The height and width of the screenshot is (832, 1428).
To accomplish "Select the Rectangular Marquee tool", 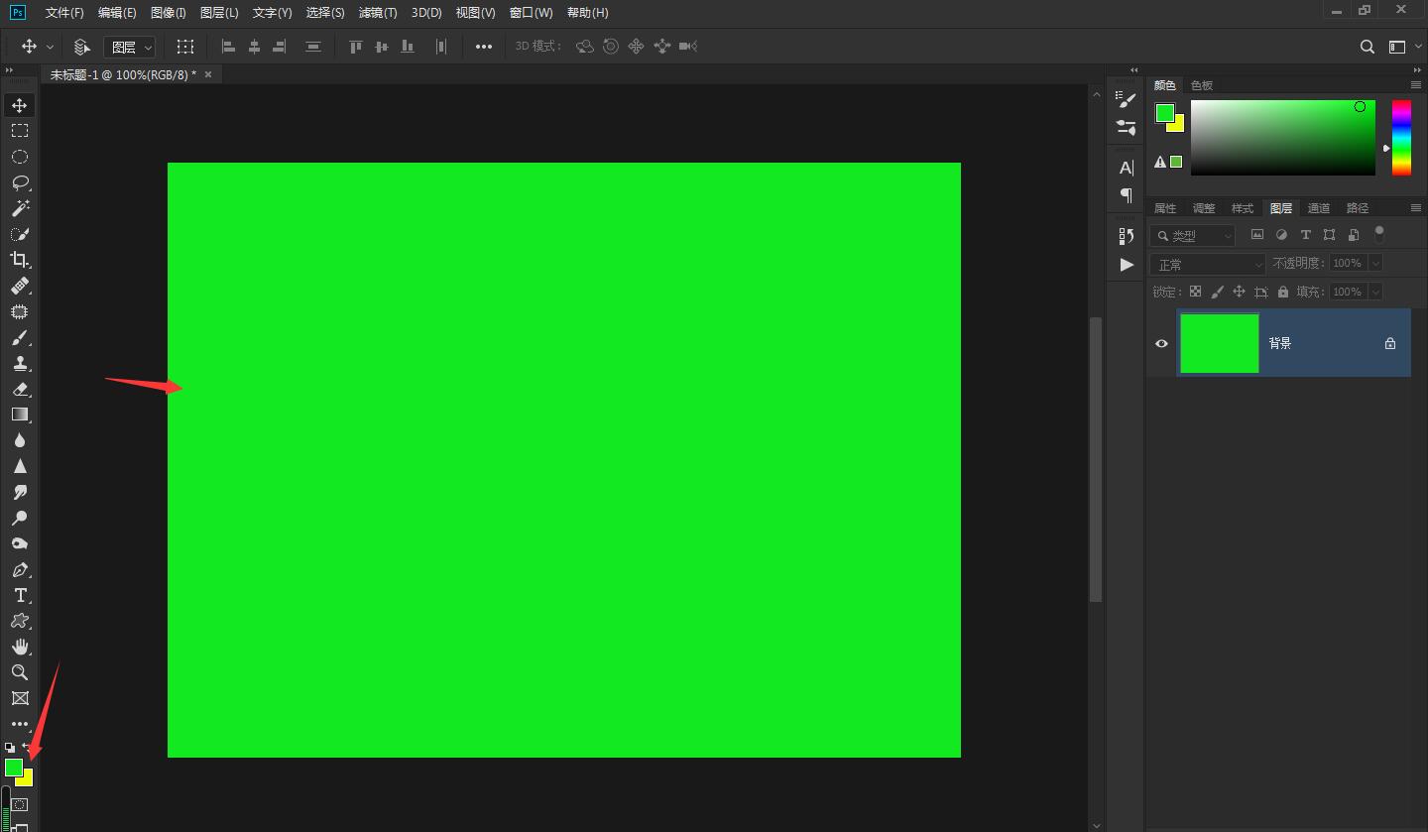I will [x=20, y=131].
